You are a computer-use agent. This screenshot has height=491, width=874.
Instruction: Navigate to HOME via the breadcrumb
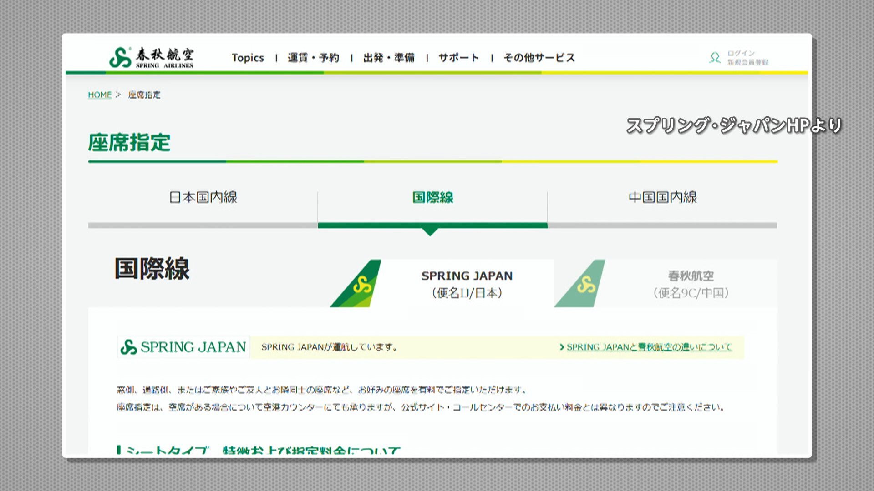click(x=100, y=95)
